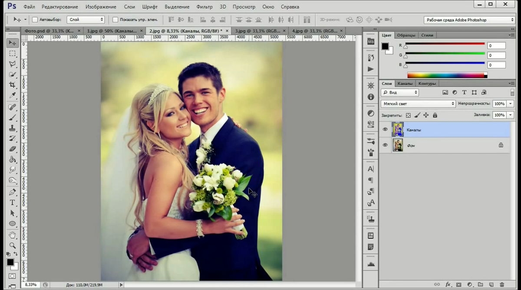Select the Zoom magnifier tool

(13, 245)
